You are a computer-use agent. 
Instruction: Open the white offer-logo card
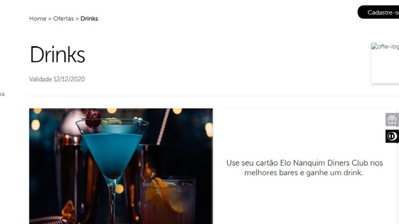(x=385, y=63)
